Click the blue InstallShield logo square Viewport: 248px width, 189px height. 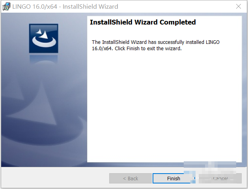[44, 38]
